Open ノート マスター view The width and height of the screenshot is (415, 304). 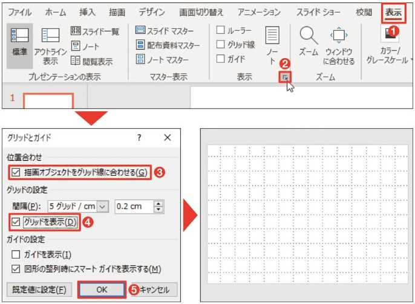pyautogui.click(x=162, y=60)
